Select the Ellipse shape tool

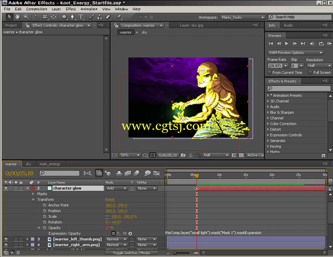(x=64, y=17)
